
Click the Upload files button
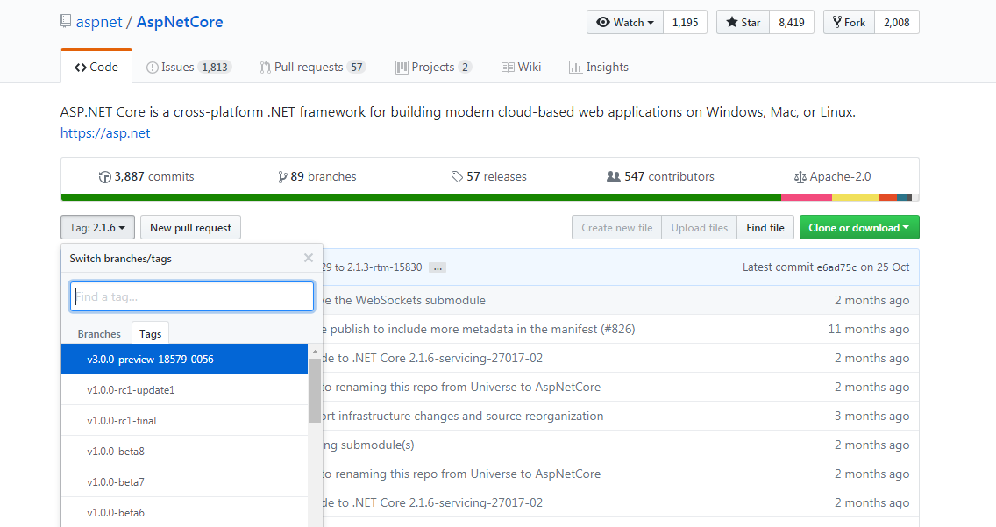point(700,227)
